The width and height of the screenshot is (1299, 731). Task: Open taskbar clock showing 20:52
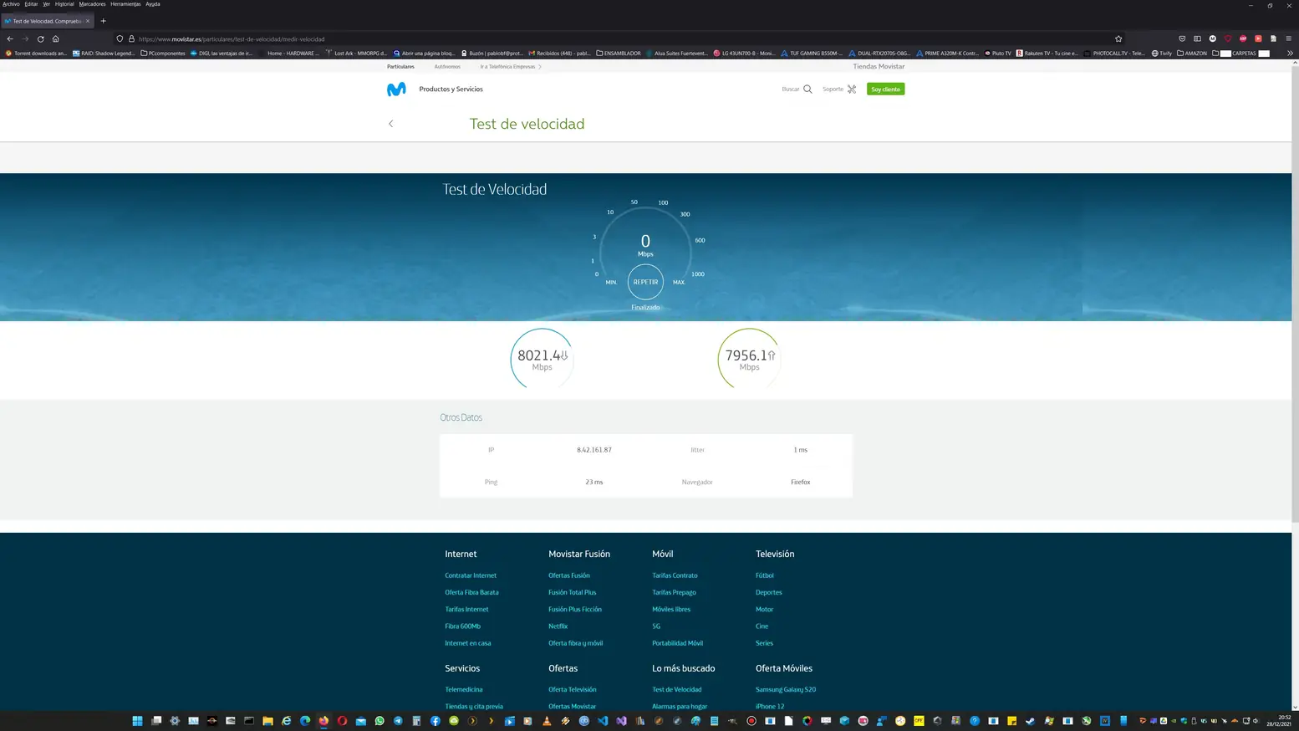coord(1279,721)
